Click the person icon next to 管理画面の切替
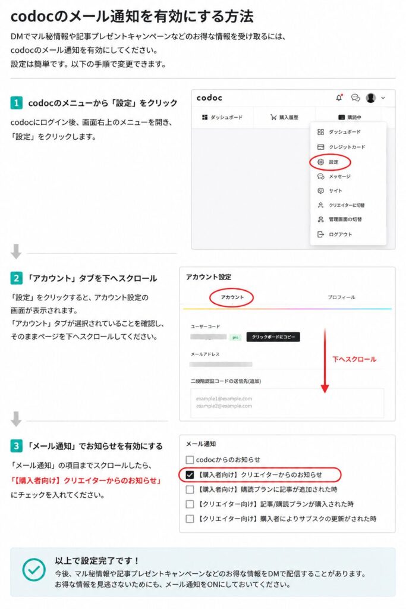Image resolution: width=406 pixels, height=609 pixels. (x=320, y=219)
